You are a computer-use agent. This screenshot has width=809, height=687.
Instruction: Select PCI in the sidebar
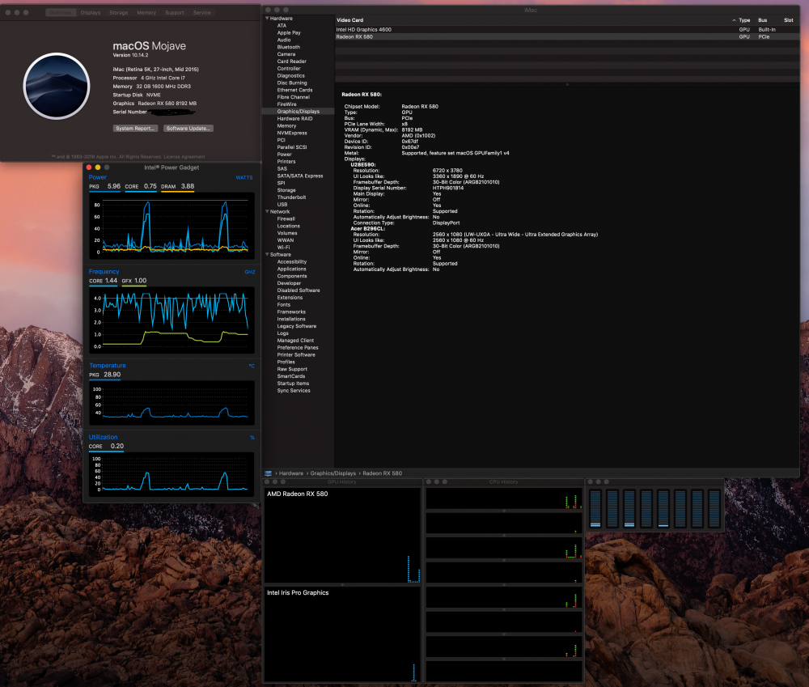point(282,140)
